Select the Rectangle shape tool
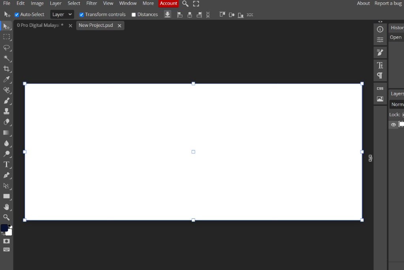 point(6,196)
